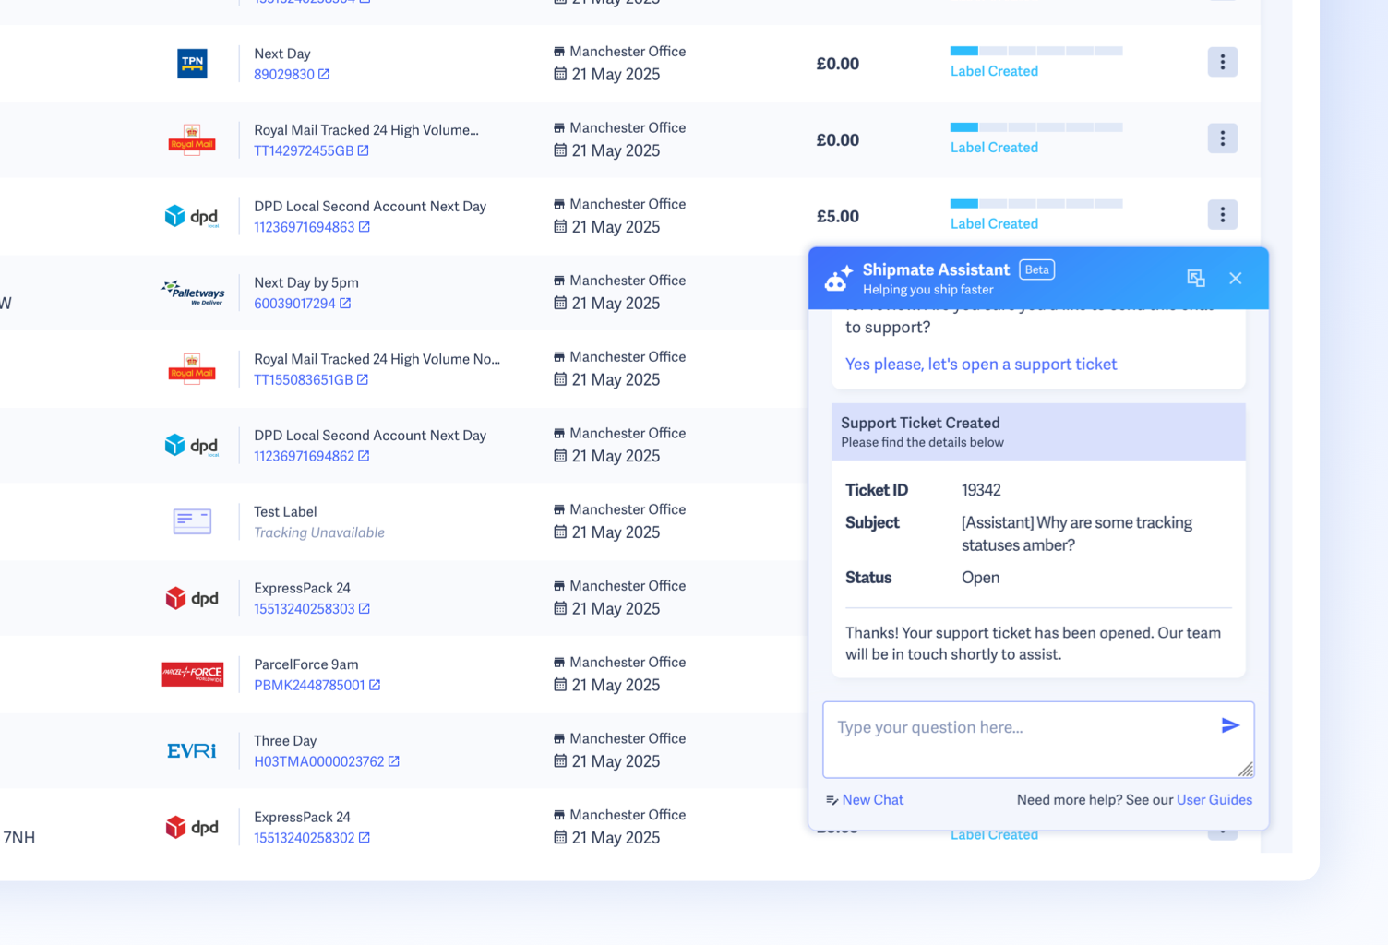Image resolution: width=1388 pixels, height=945 pixels.
Task: Click the Support Ticket Created heading
Action: click(x=920, y=423)
